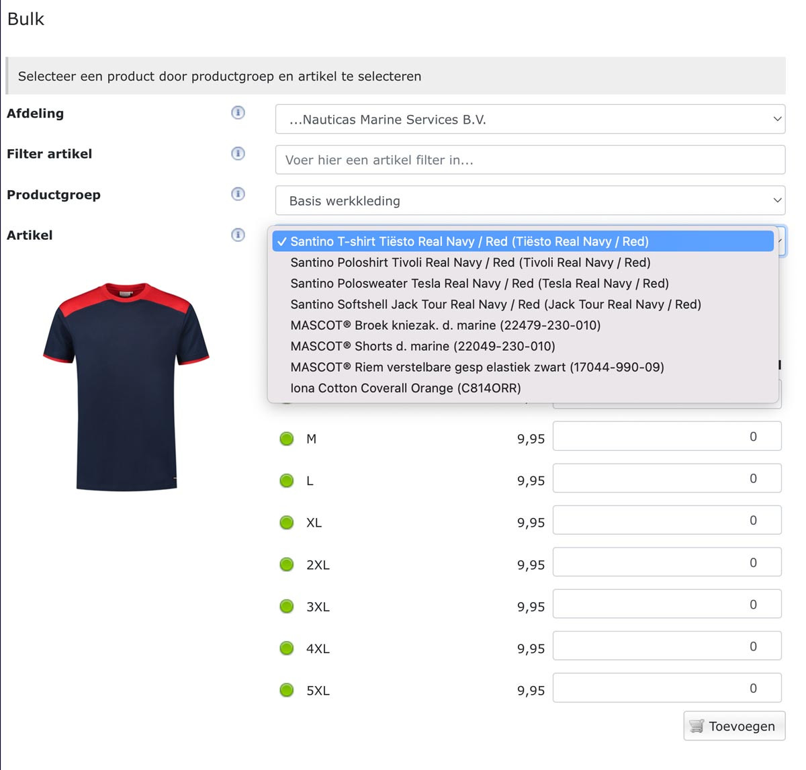Image resolution: width=806 pixels, height=770 pixels.
Task: Click the info icon next to Productgroep
Action: tap(238, 194)
